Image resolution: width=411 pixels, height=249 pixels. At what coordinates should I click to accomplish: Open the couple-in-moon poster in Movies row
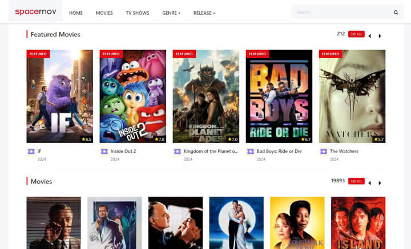236,223
